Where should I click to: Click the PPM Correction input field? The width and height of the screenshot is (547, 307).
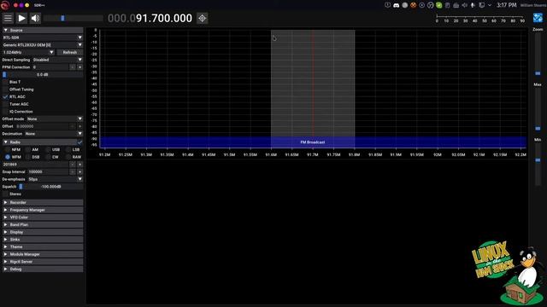tap(50, 67)
